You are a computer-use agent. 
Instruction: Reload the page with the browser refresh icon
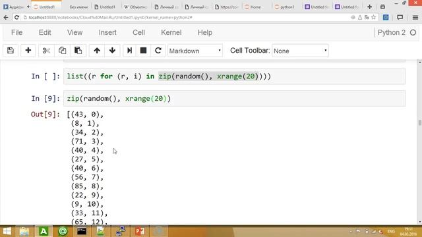(16, 18)
